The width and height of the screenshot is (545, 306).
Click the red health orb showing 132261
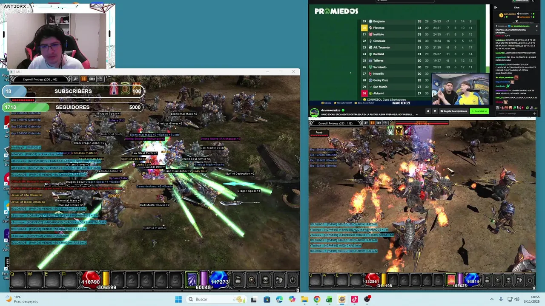coord(372,280)
